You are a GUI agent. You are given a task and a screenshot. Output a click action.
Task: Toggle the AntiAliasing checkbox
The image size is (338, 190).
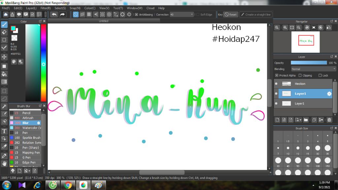tap(136, 15)
